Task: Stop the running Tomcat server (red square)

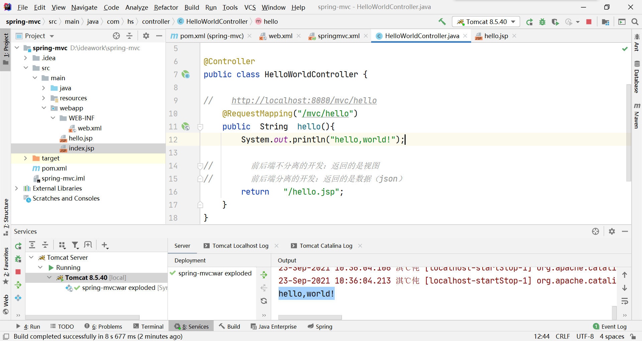Action: point(589,22)
